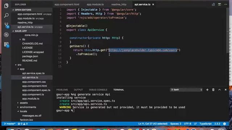Open the Output panel tab
This screenshot has height=130, width=232.
click(x=78, y=90)
